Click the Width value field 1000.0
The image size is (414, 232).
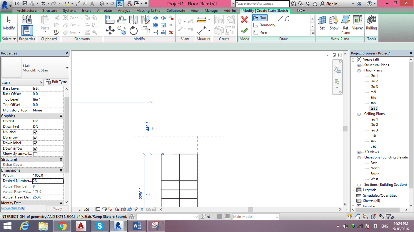tap(48, 175)
